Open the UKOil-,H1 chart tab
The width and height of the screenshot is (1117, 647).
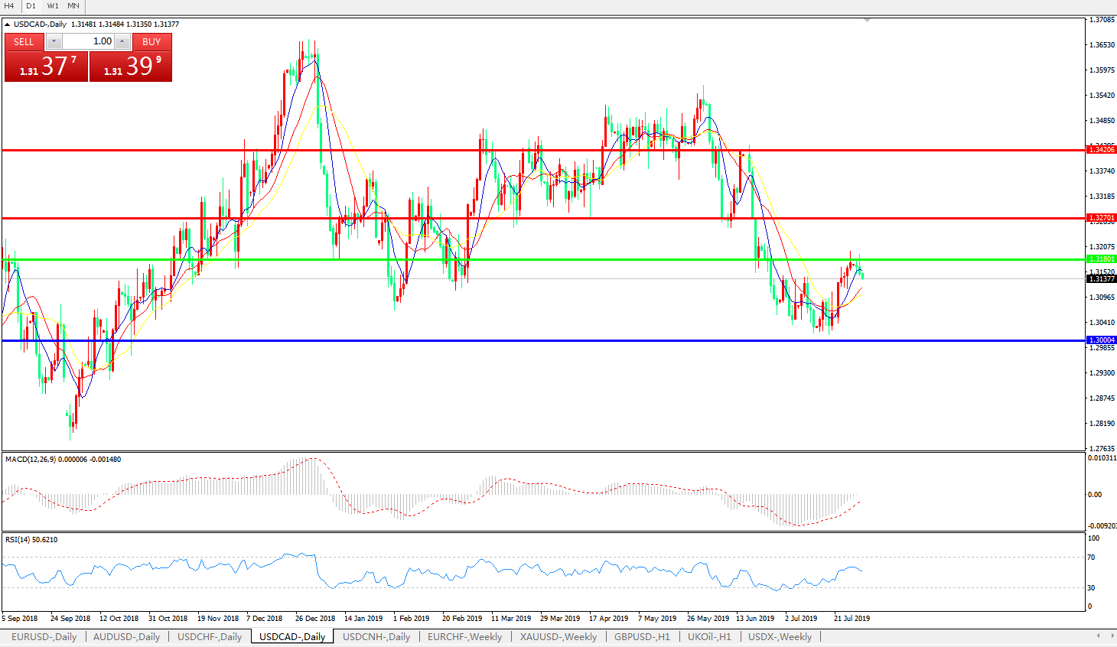[708, 637]
